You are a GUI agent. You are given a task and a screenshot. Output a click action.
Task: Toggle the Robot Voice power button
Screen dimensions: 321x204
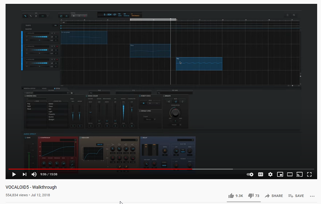pyautogui.click(x=140, y=96)
